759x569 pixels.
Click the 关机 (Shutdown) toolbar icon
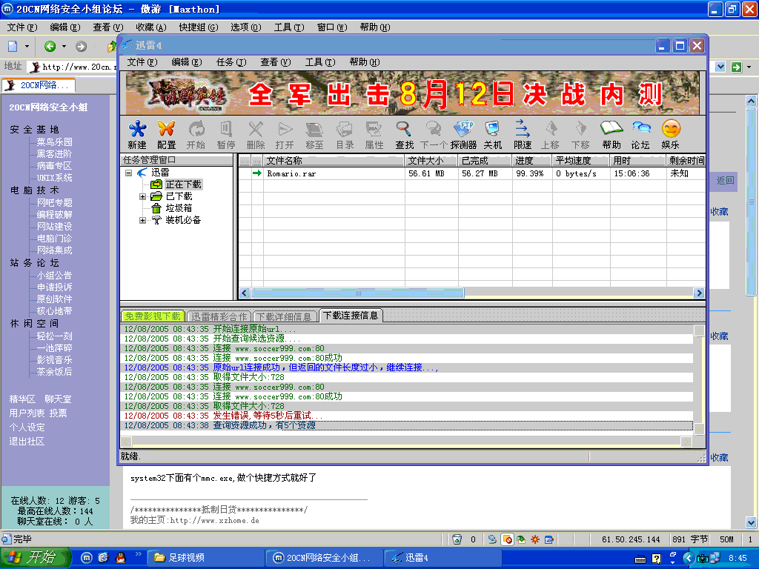tap(493, 135)
